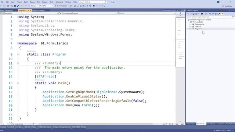Open the Debug menu
The image size is (235, 132).
tap(32, 2)
